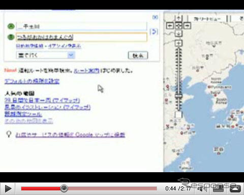Click the South Korea map label
Viewport: 244px width, 195px height.
(x=221, y=101)
